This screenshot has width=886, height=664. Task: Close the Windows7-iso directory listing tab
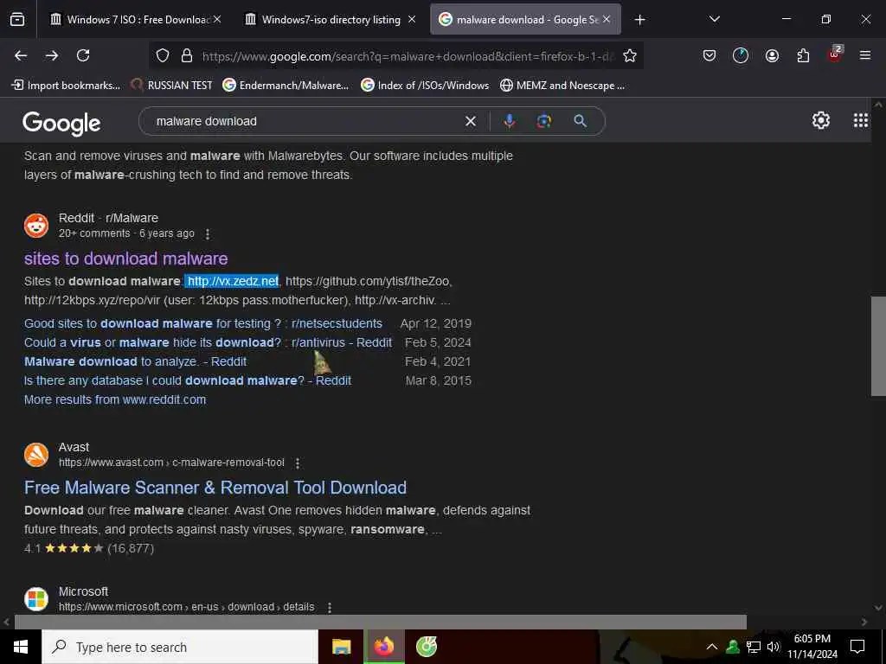pos(412,20)
